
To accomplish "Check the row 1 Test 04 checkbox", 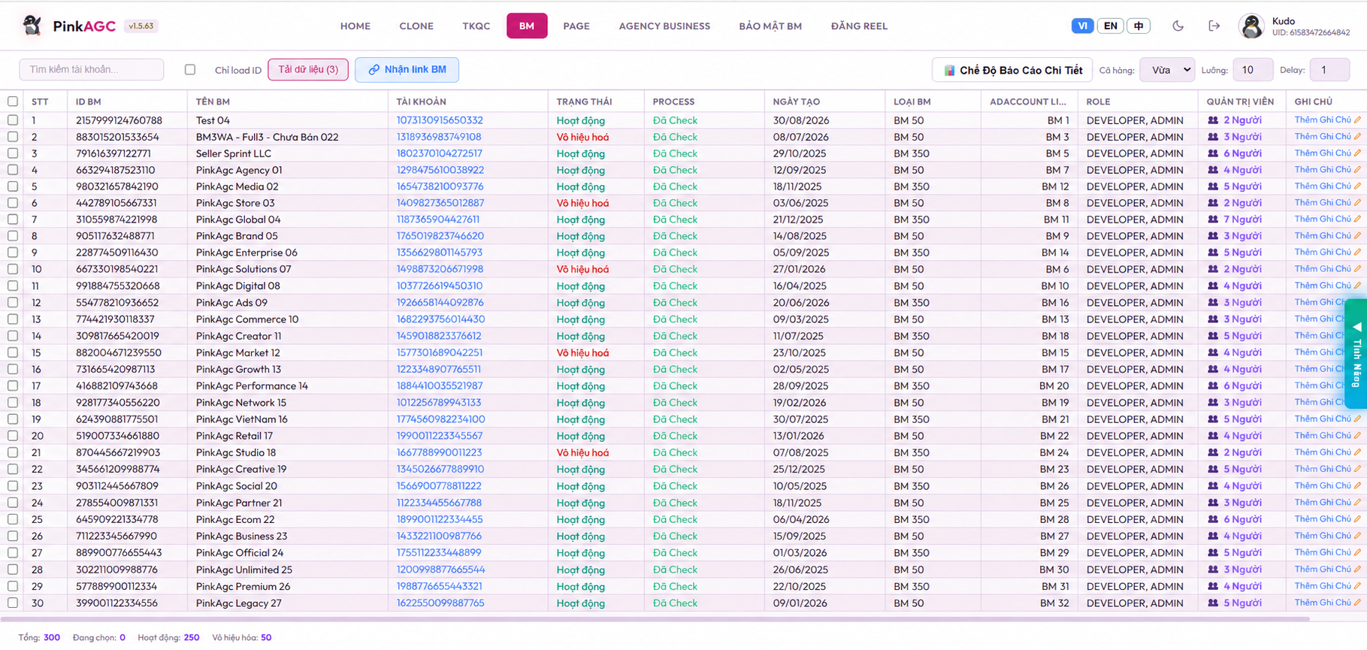I will point(13,120).
